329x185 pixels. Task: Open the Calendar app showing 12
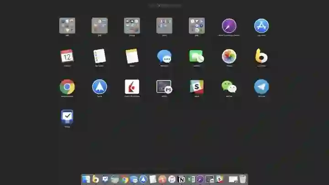[67, 56]
